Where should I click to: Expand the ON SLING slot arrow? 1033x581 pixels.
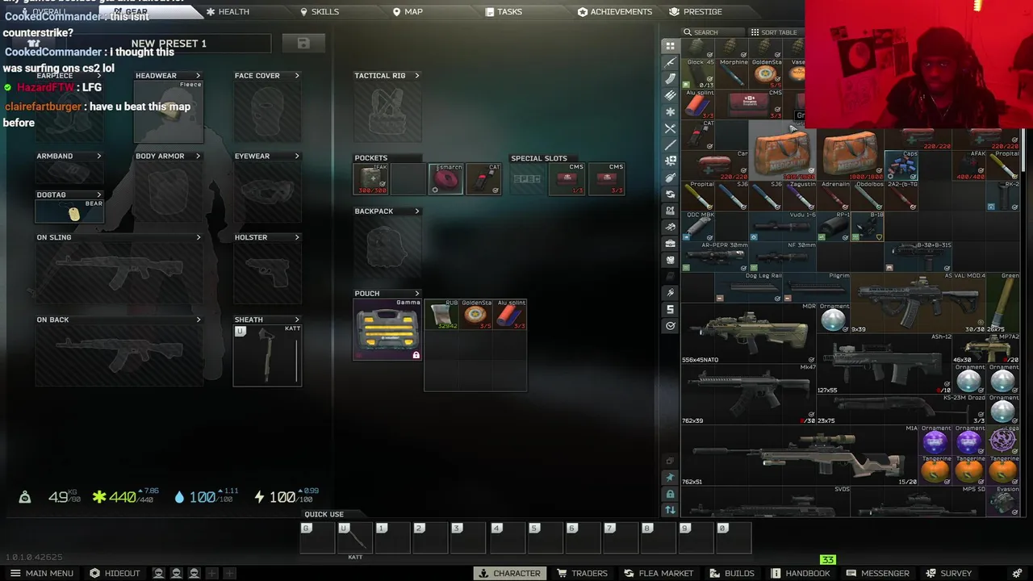[198, 237]
